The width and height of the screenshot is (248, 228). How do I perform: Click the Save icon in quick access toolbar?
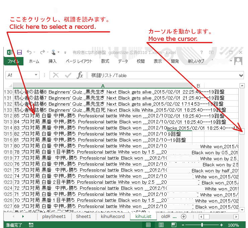[19, 52]
